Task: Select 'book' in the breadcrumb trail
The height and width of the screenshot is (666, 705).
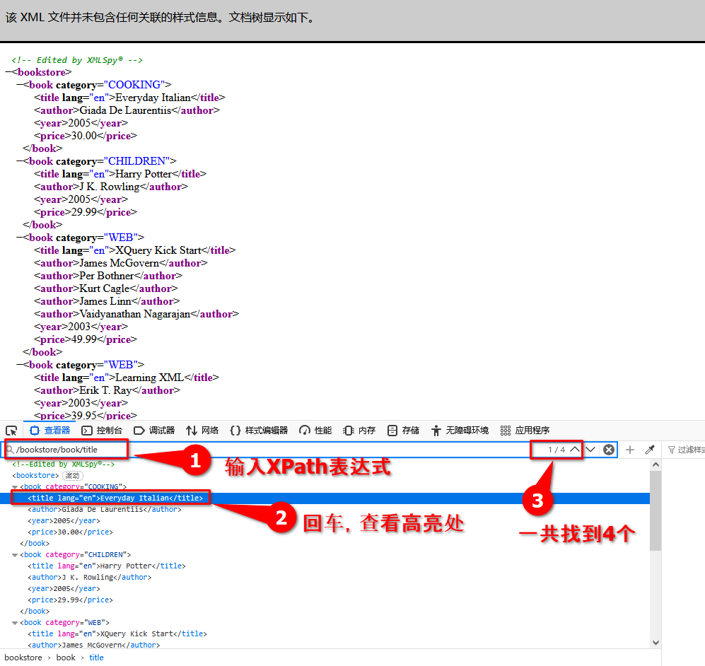Action: pyautogui.click(x=66, y=658)
